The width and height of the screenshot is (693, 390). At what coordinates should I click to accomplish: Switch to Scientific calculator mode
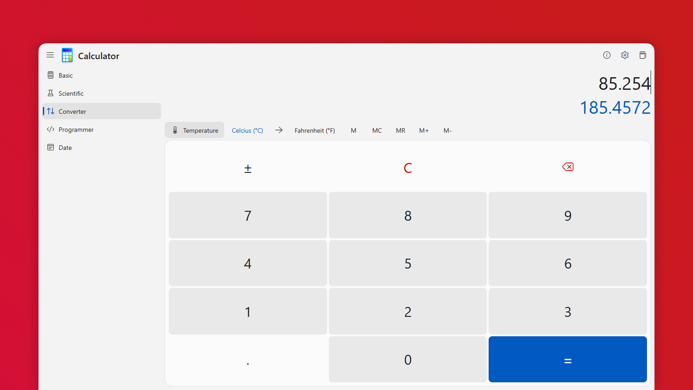[x=102, y=93]
